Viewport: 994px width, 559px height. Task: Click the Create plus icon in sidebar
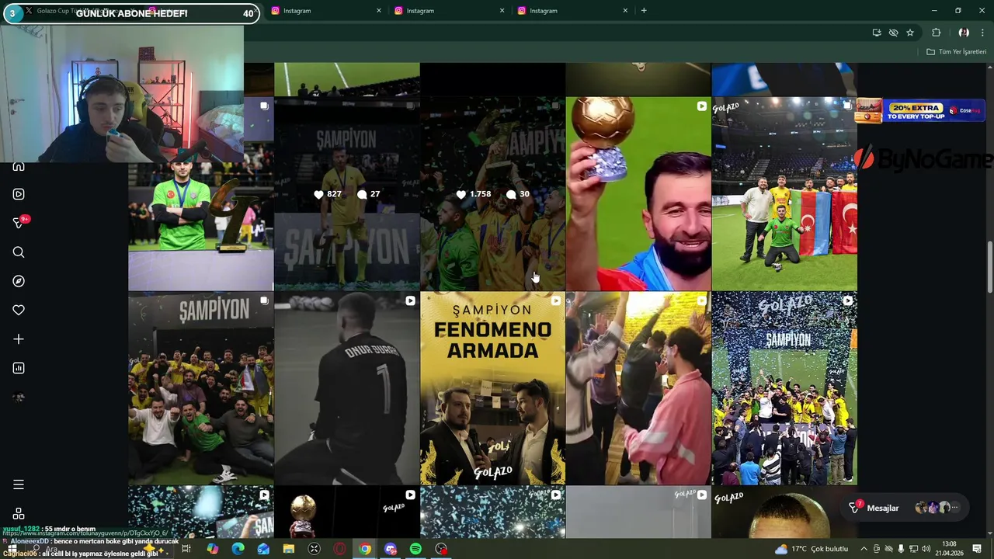click(19, 339)
